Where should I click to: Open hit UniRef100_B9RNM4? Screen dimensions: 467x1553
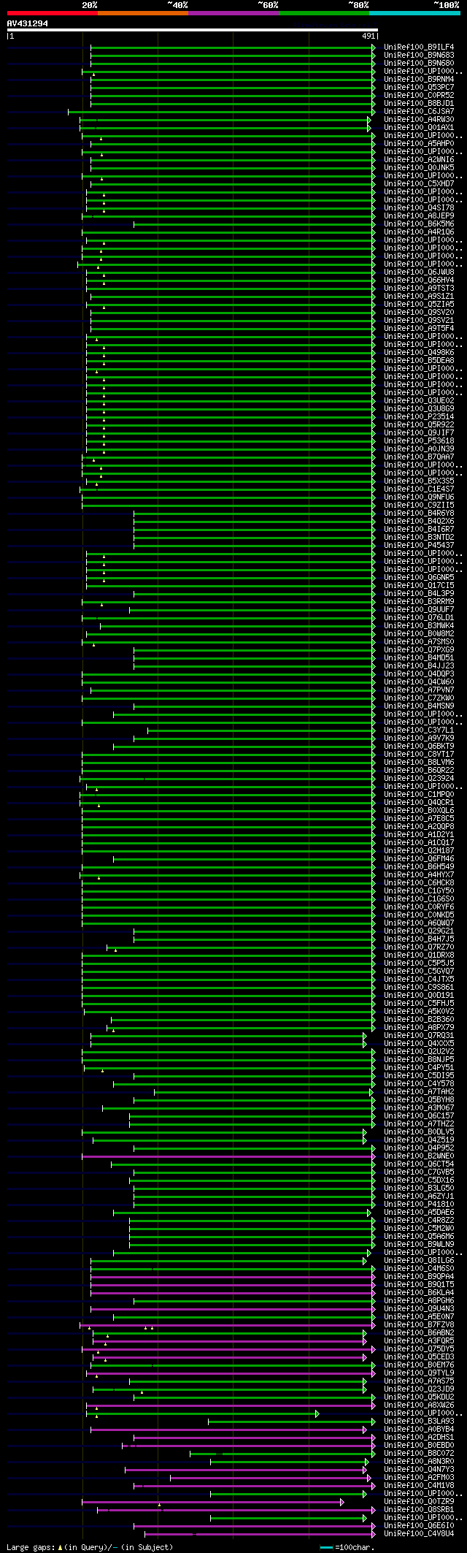(x=419, y=80)
